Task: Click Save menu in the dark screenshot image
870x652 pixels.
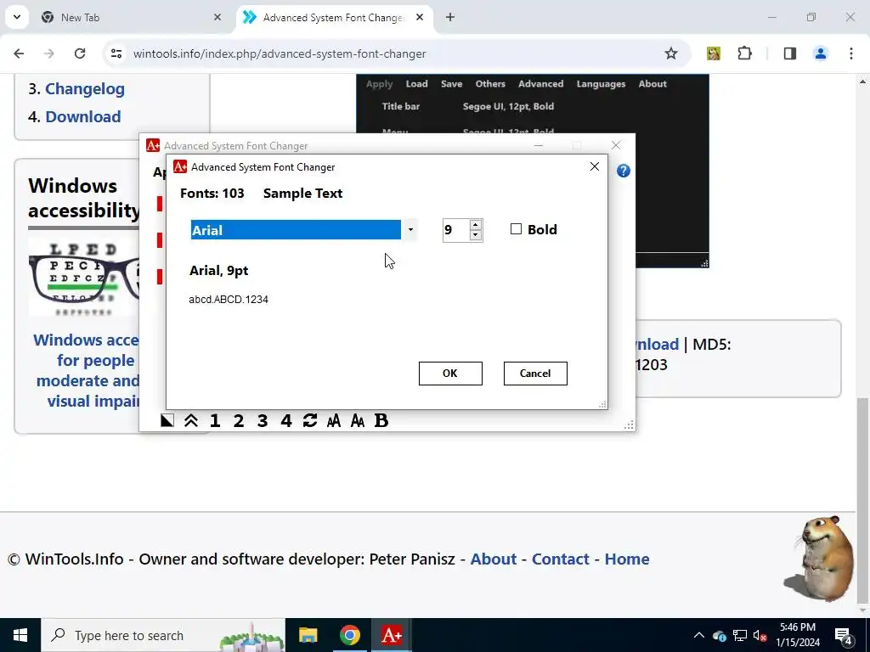Action: click(x=452, y=84)
